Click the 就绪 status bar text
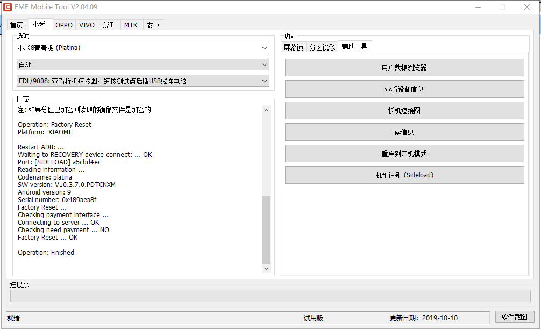The height and width of the screenshot is (330, 541). [x=13, y=318]
